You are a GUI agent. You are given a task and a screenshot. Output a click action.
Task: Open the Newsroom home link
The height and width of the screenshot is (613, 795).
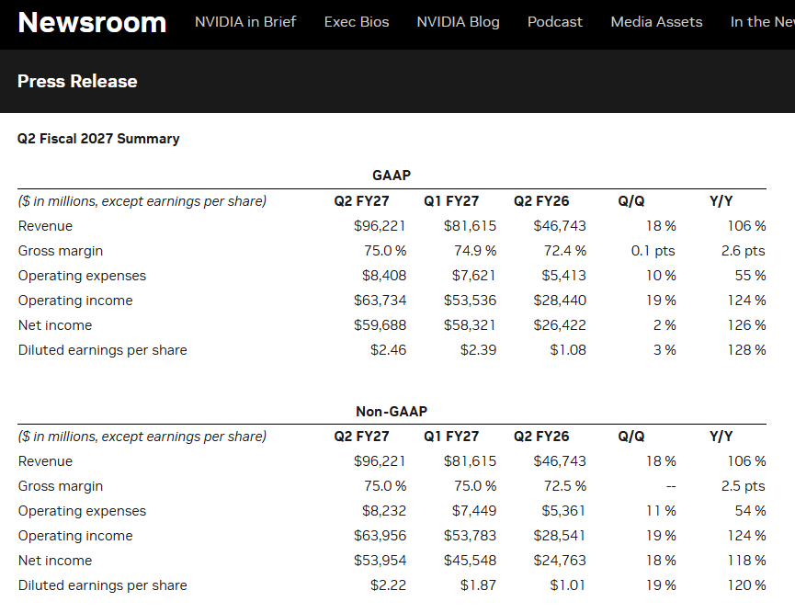pos(92,23)
